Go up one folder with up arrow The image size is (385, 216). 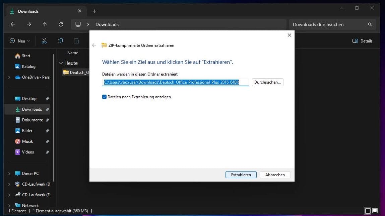tap(45, 24)
